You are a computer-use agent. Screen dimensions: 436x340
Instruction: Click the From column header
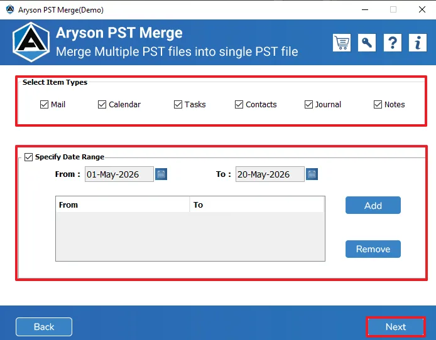123,205
